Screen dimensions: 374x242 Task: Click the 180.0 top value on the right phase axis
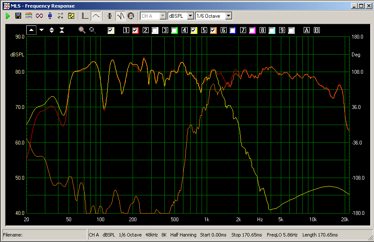click(x=357, y=37)
